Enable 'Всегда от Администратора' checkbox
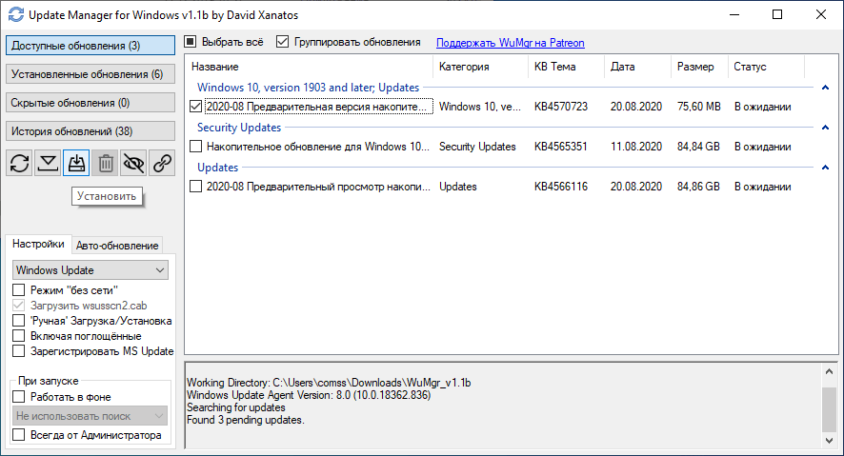 (19, 435)
